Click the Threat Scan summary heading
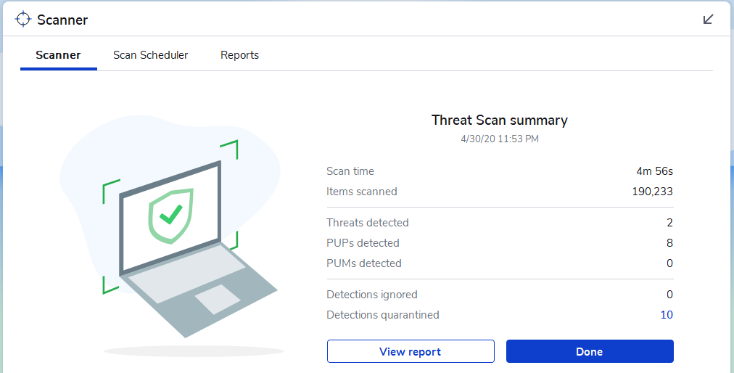This screenshot has width=734, height=373. click(x=499, y=120)
